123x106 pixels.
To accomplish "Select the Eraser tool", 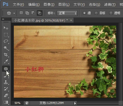I will (6, 95).
